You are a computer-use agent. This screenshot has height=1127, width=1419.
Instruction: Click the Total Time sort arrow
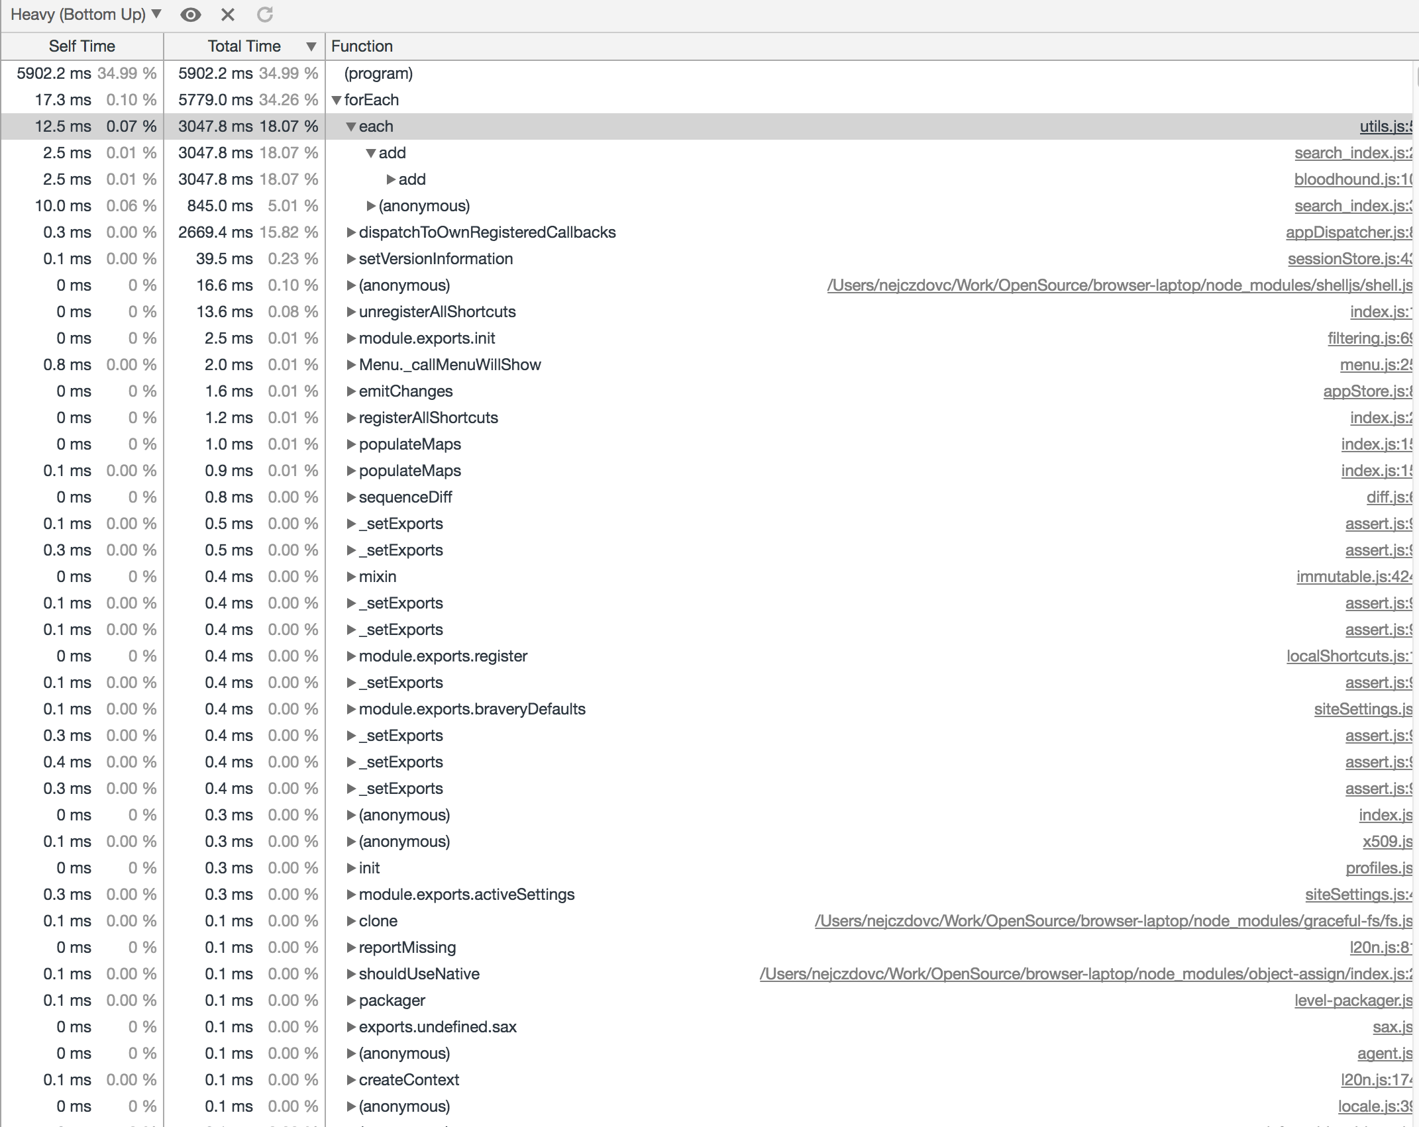tap(311, 46)
